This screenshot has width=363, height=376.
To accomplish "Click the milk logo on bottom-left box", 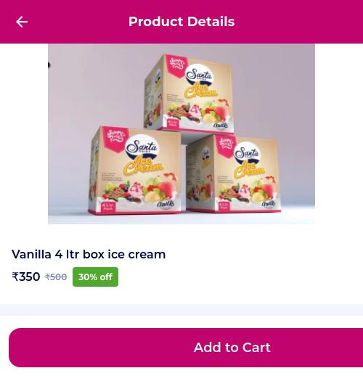I will 166,203.
